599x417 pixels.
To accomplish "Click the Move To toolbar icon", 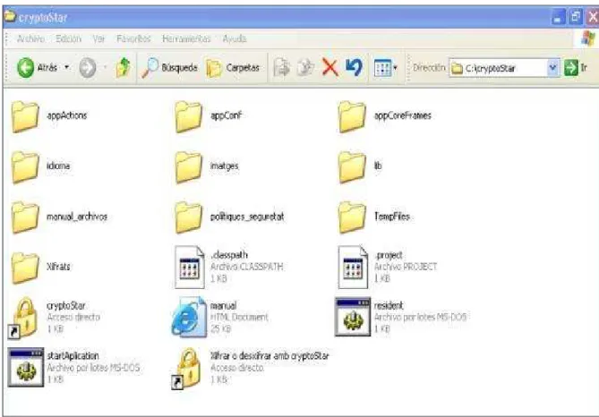I will [281, 68].
